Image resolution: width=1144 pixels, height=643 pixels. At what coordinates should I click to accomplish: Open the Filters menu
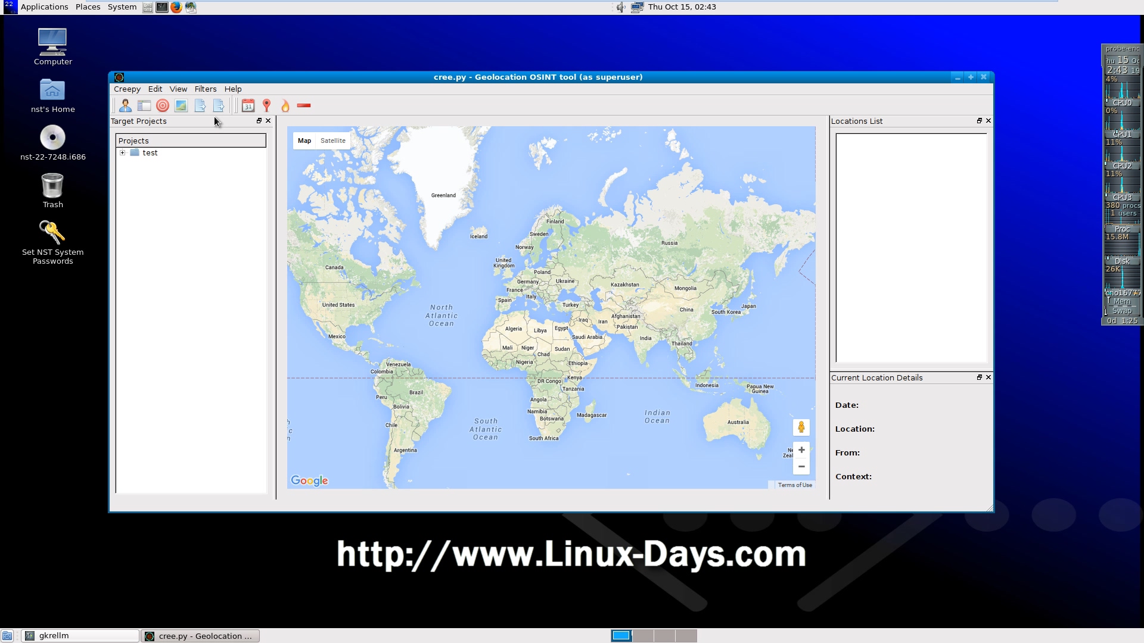point(206,89)
